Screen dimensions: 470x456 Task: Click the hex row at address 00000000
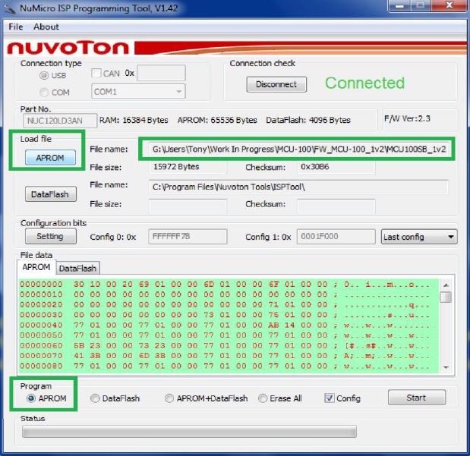[x=225, y=285]
